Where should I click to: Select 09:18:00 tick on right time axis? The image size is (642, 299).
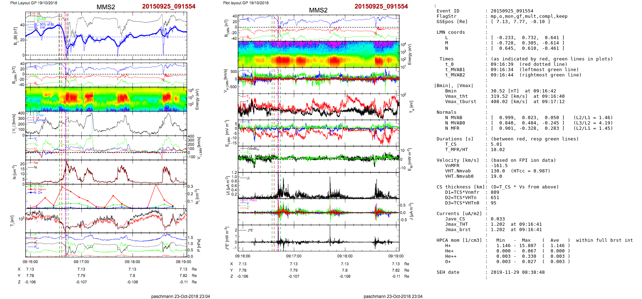point(345,256)
